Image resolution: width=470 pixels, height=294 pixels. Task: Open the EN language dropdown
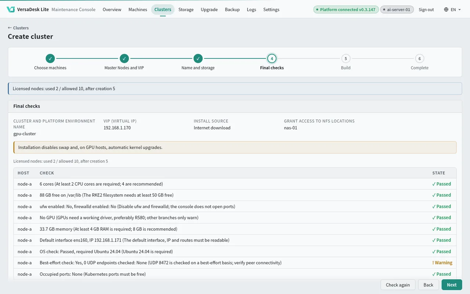tap(452, 10)
